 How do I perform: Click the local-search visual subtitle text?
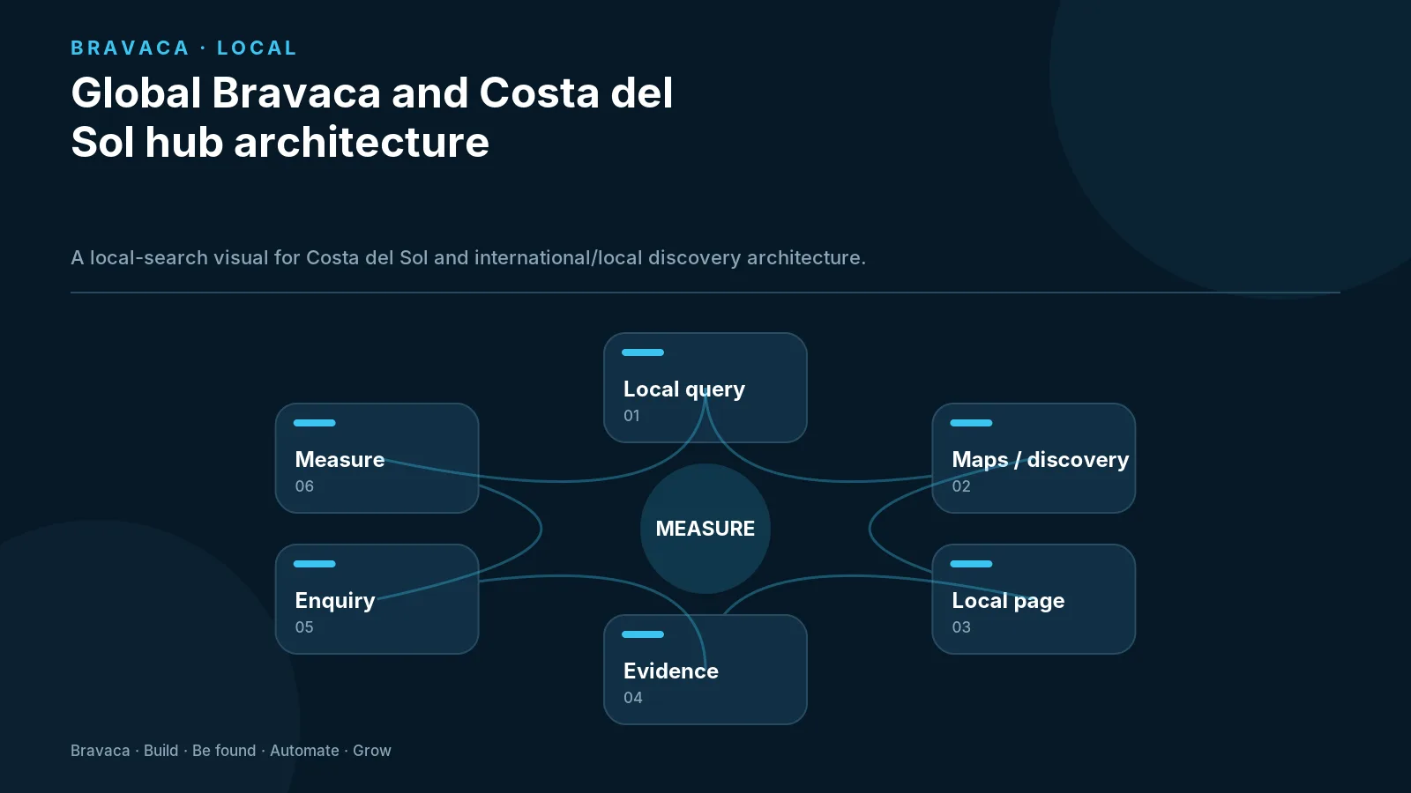[x=468, y=258]
